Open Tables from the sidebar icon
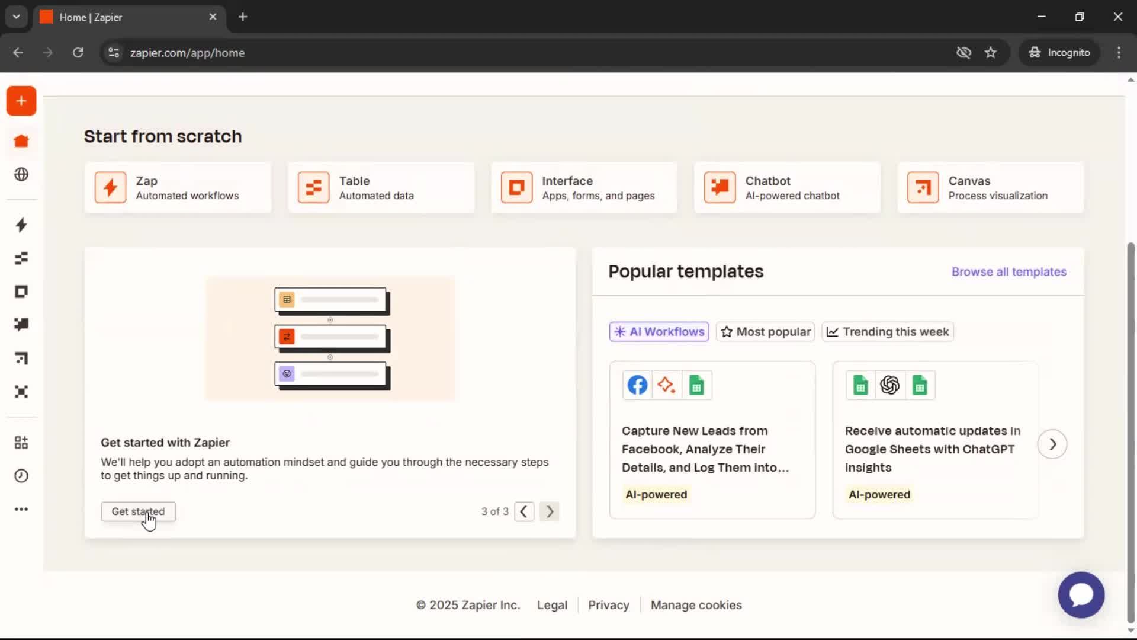The width and height of the screenshot is (1137, 640). [21, 258]
